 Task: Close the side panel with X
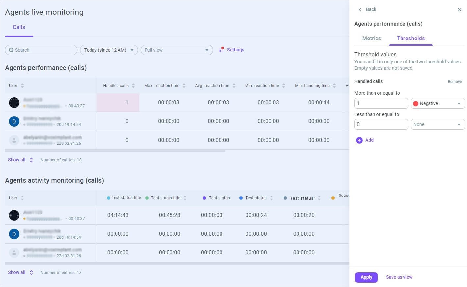460,10
